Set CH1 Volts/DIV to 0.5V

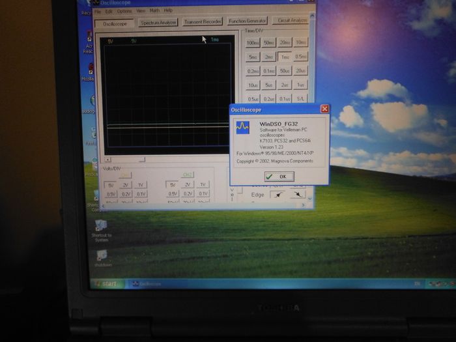coord(111,194)
